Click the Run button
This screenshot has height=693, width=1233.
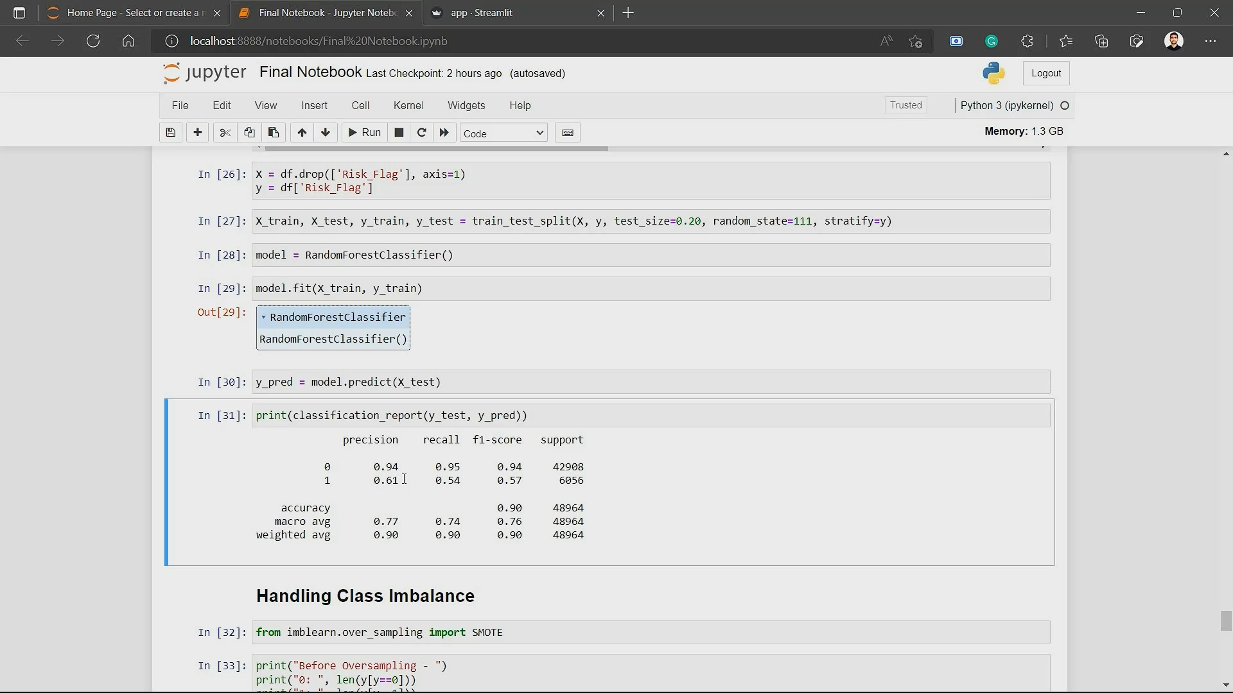point(364,133)
